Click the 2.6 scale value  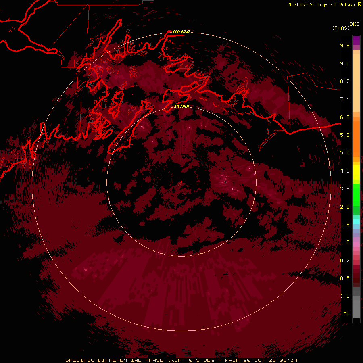coord(345,207)
